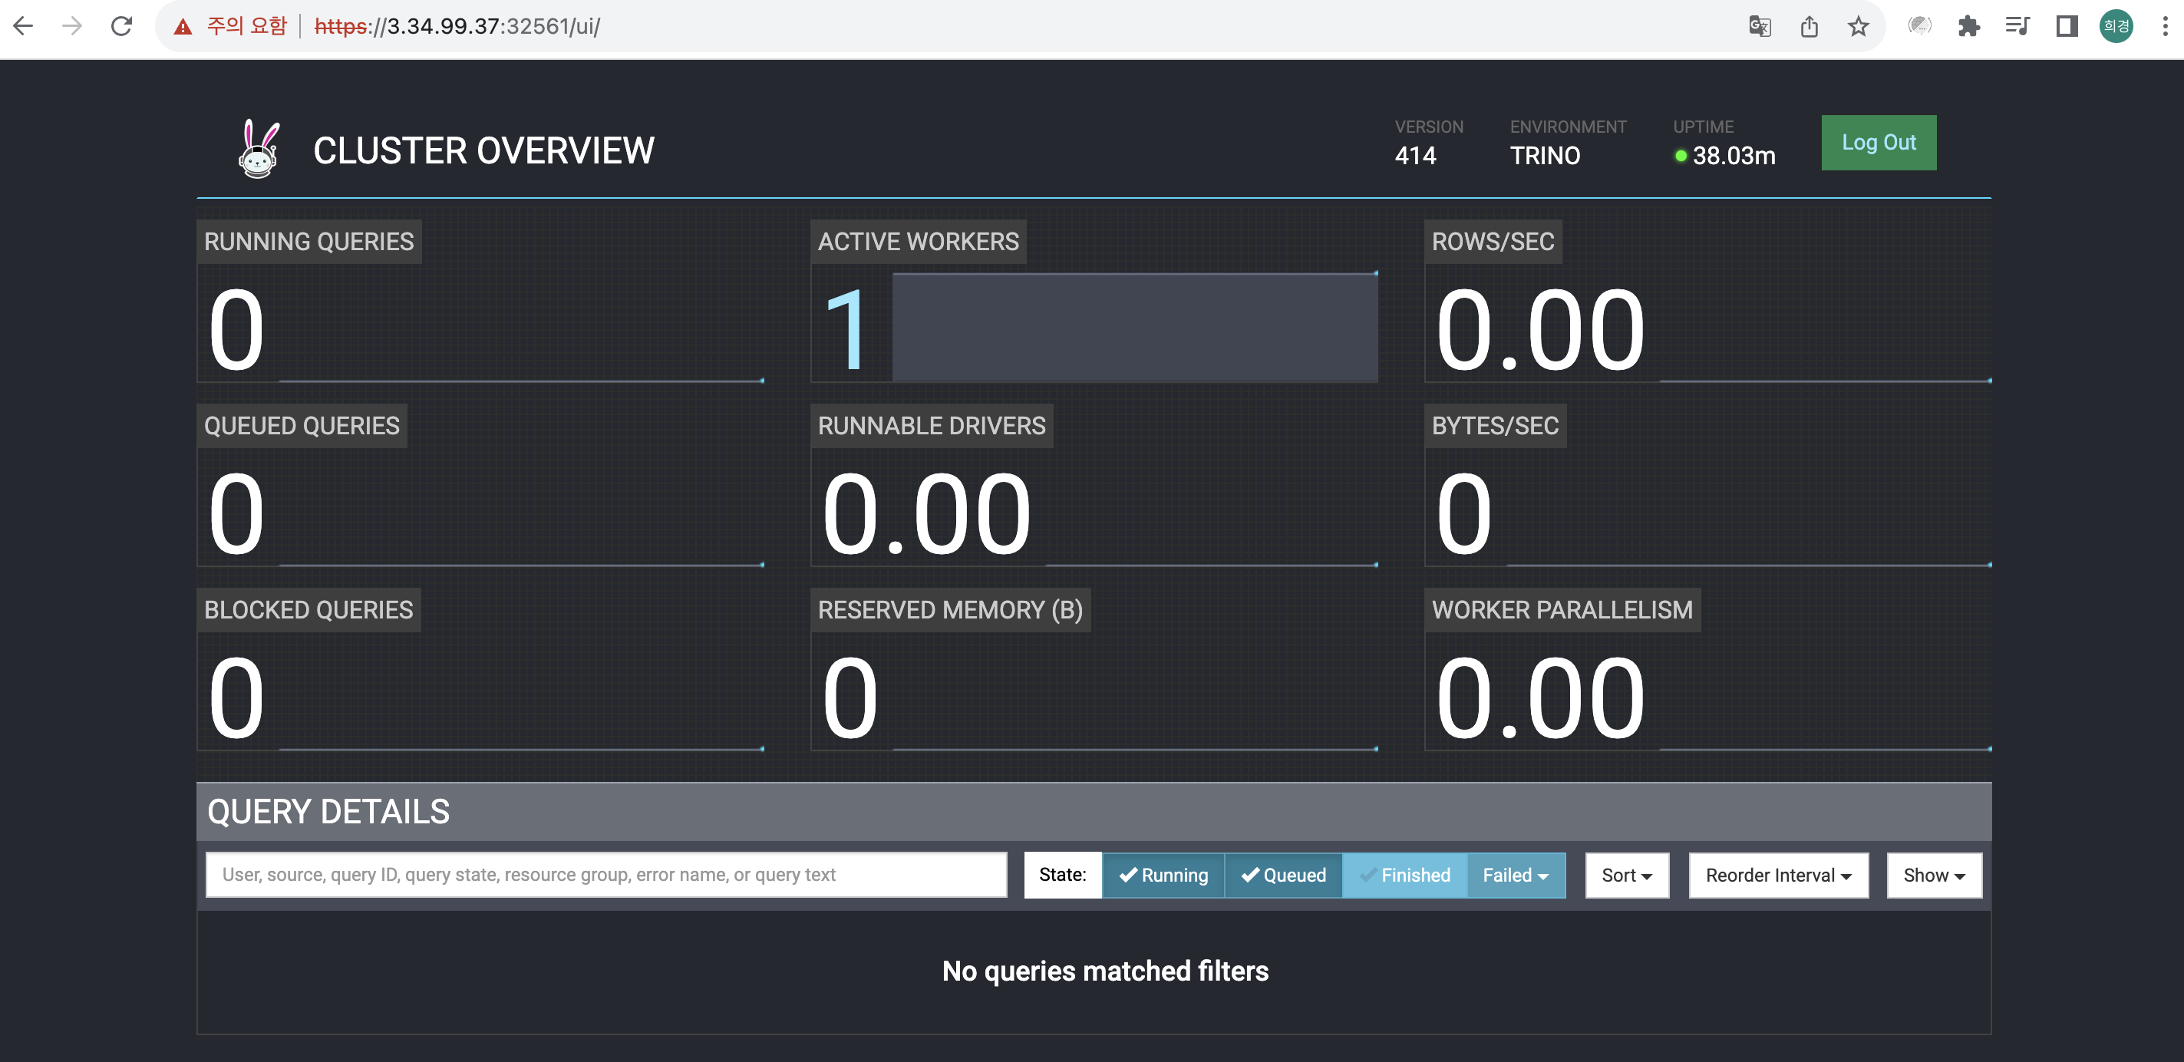
Task: Click the Trino bunny logo
Action: tap(258, 149)
